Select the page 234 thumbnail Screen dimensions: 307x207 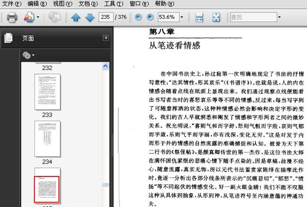tap(48, 139)
